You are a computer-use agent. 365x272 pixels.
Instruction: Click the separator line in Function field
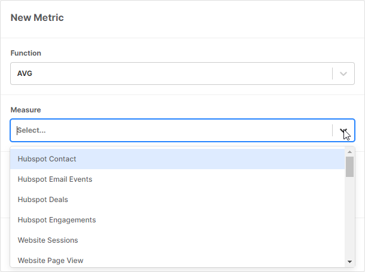(332, 74)
